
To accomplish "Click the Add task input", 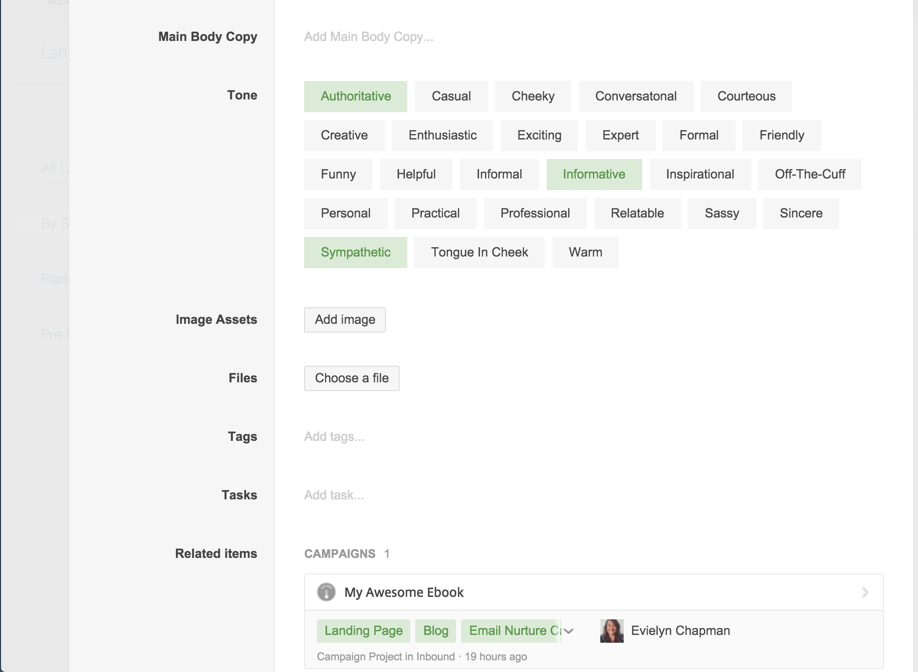I will [334, 495].
